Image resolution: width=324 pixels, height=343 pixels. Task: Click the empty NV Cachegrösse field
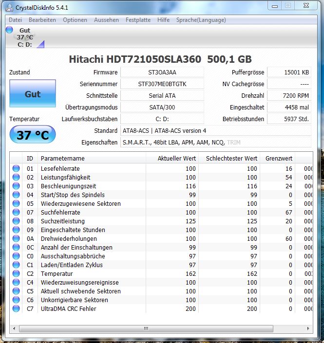[289, 84]
